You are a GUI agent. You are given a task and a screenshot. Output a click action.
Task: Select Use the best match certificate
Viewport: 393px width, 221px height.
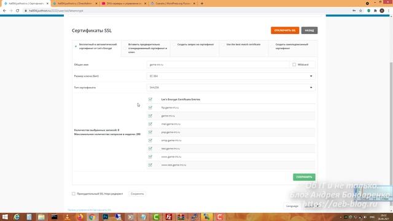[x=223, y=44]
